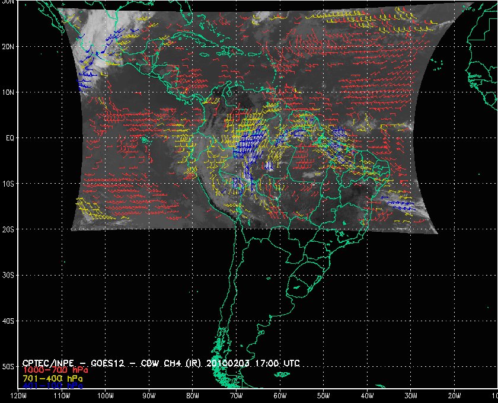Click the 40W longitude axis label
Viewport: 498px width, 403px height.
click(x=367, y=396)
